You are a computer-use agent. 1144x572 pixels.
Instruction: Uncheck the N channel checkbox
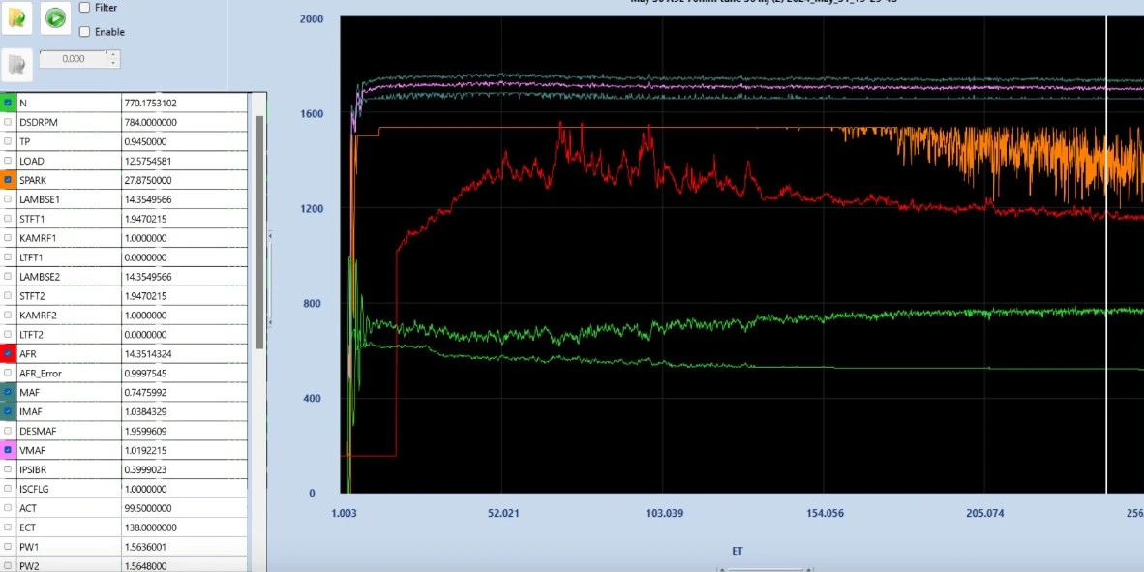click(x=8, y=103)
